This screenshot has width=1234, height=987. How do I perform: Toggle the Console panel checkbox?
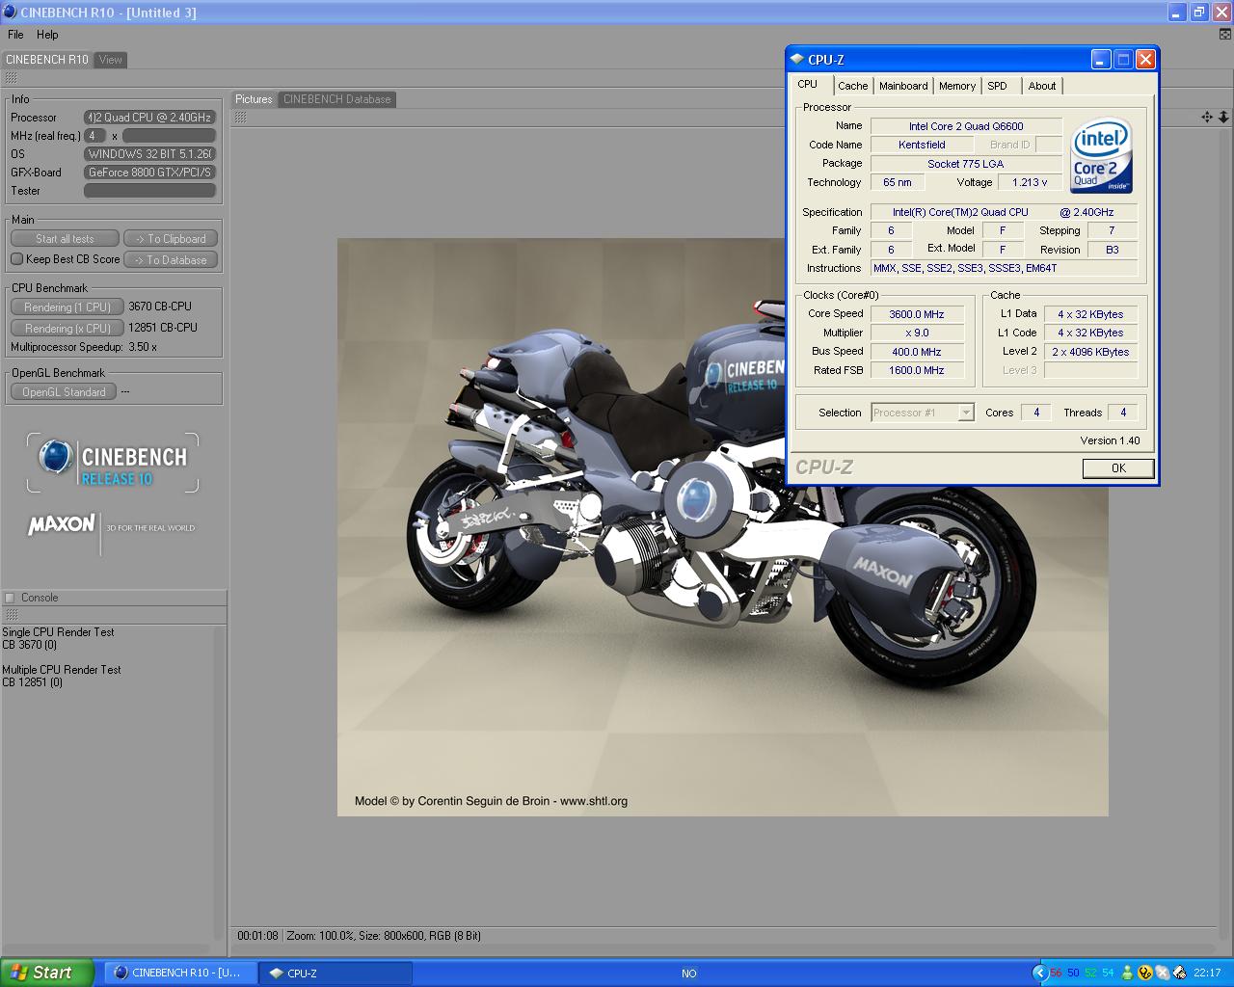click(x=10, y=598)
